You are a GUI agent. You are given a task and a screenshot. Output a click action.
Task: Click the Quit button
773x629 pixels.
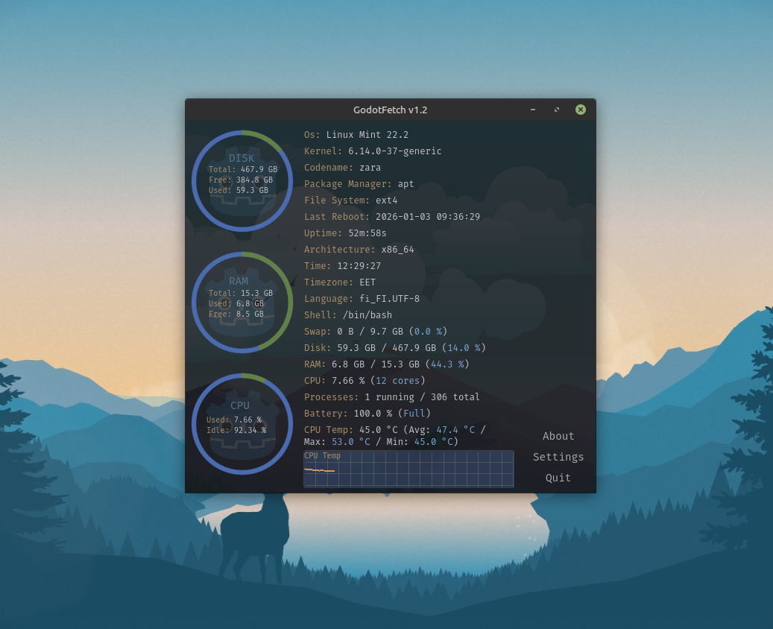click(558, 478)
